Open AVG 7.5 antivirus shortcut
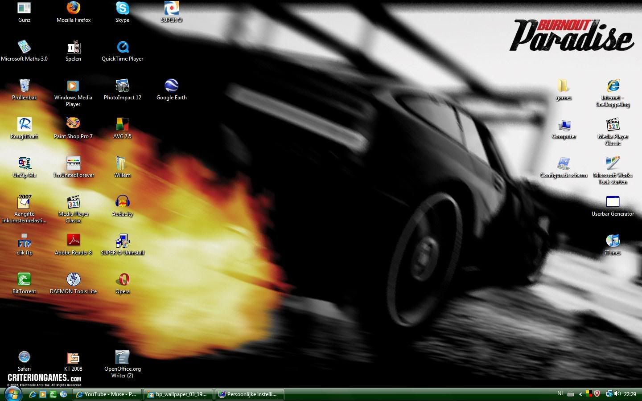 click(122, 128)
